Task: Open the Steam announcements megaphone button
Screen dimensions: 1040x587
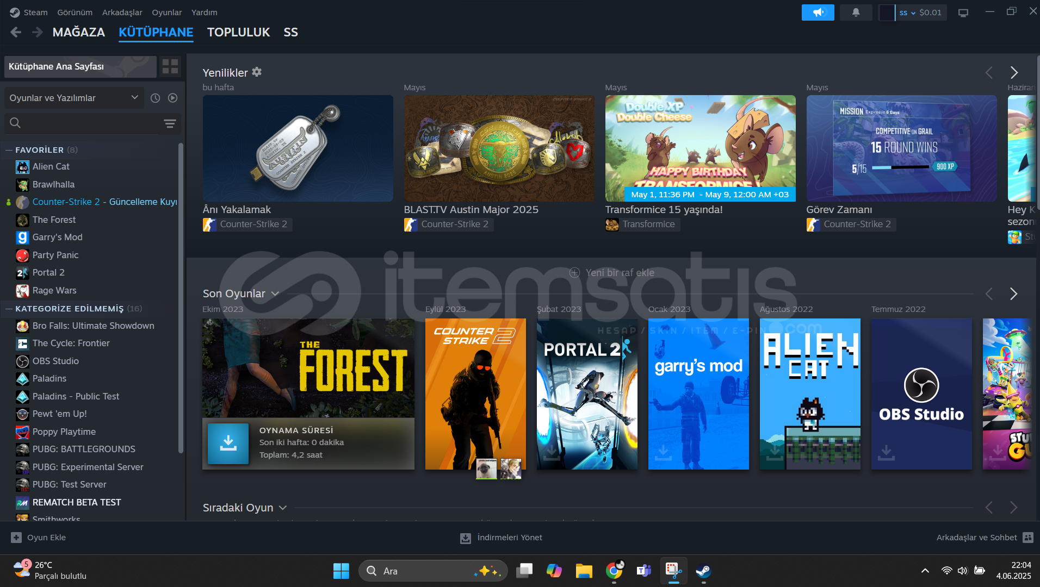Action: 818,13
